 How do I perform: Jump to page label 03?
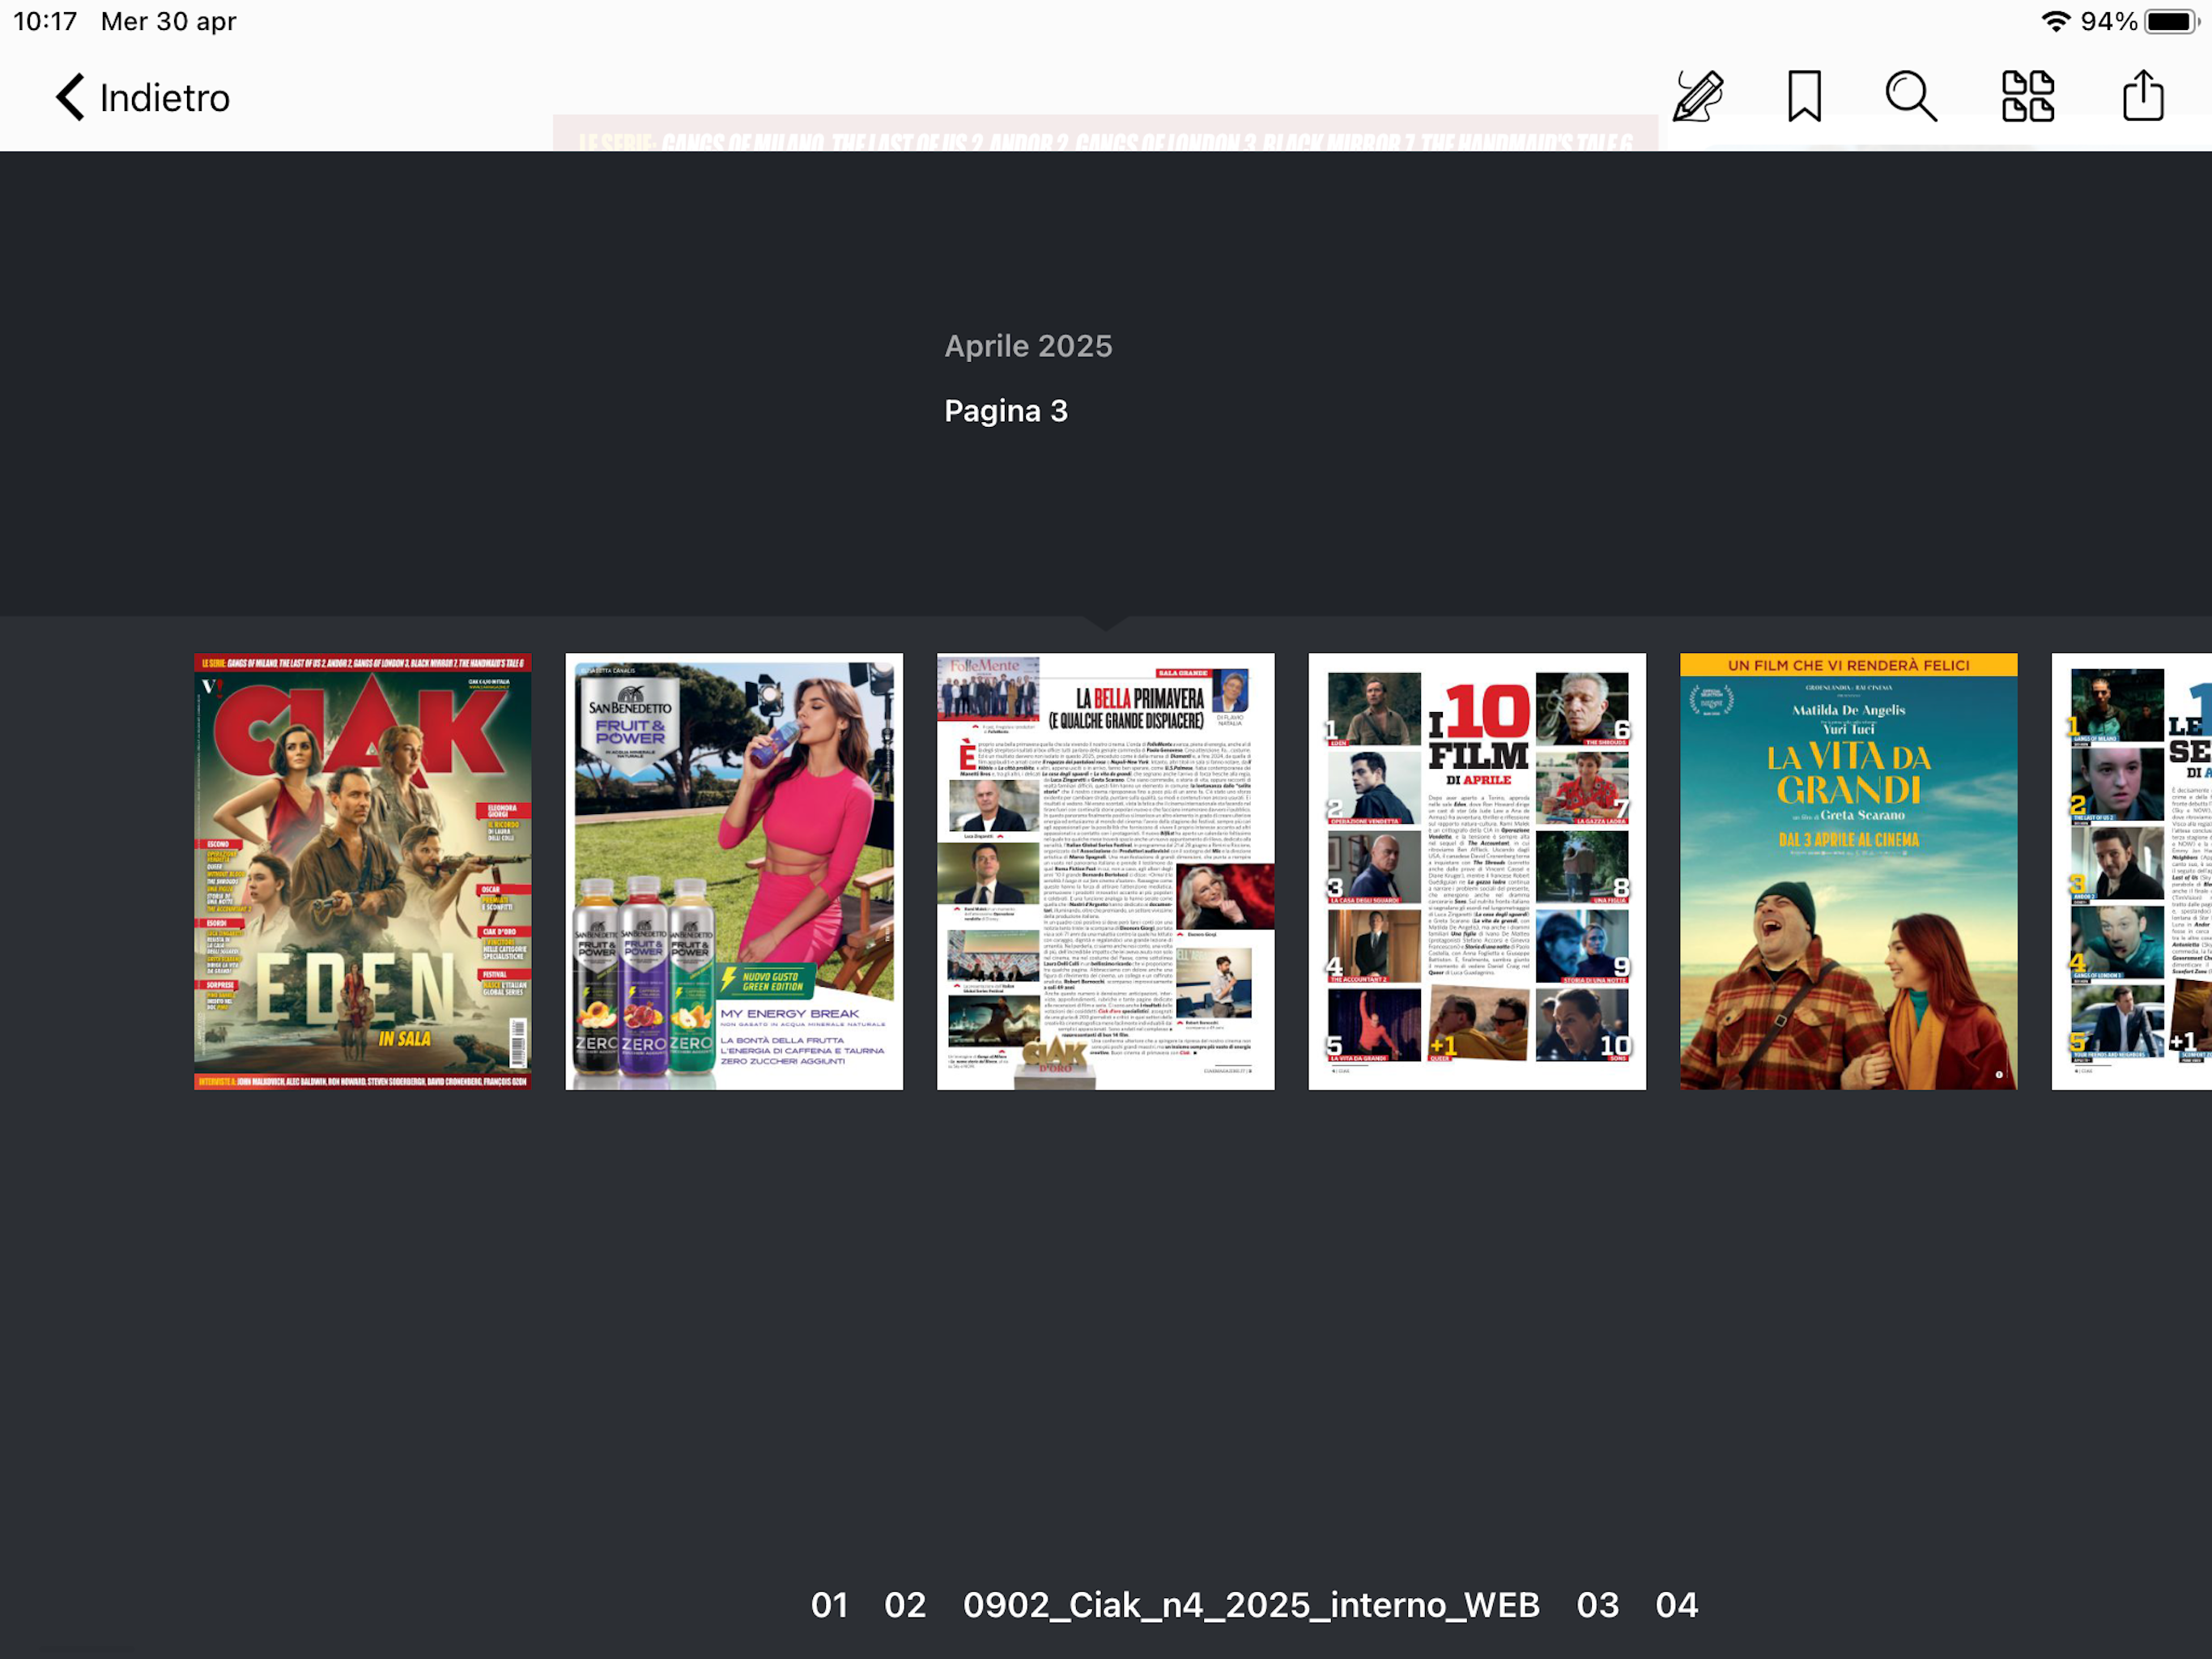point(1598,1605)
